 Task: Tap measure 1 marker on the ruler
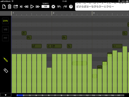coord(13,13)
